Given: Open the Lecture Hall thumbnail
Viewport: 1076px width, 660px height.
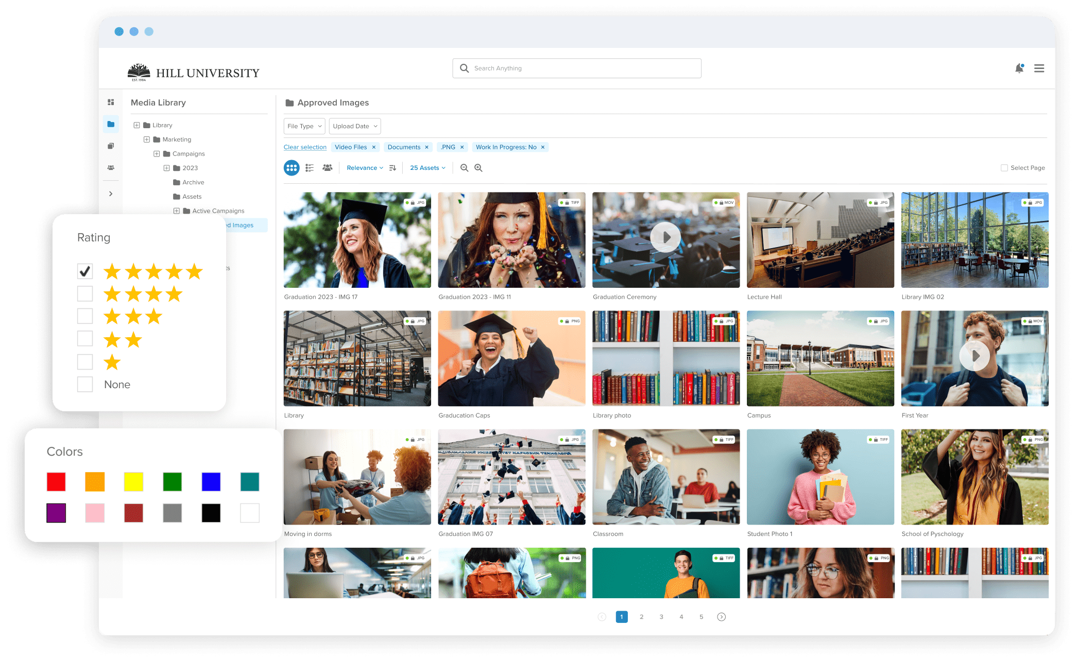Looking at the screenshot, I should coord(821,240).
